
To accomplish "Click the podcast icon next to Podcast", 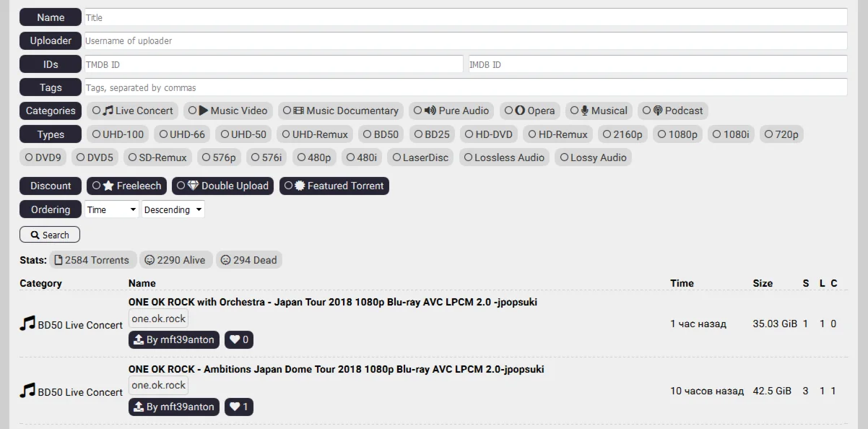I will [658, 110].
